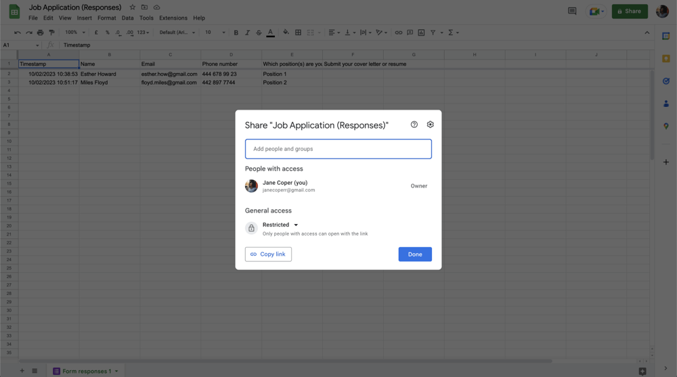Open Google Tasks side panel
677x377 pixels.
tap(666, 81)
